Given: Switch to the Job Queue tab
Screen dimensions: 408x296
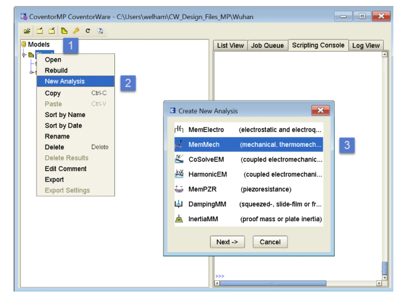Looking at the screenshot, I should (267, 46).
